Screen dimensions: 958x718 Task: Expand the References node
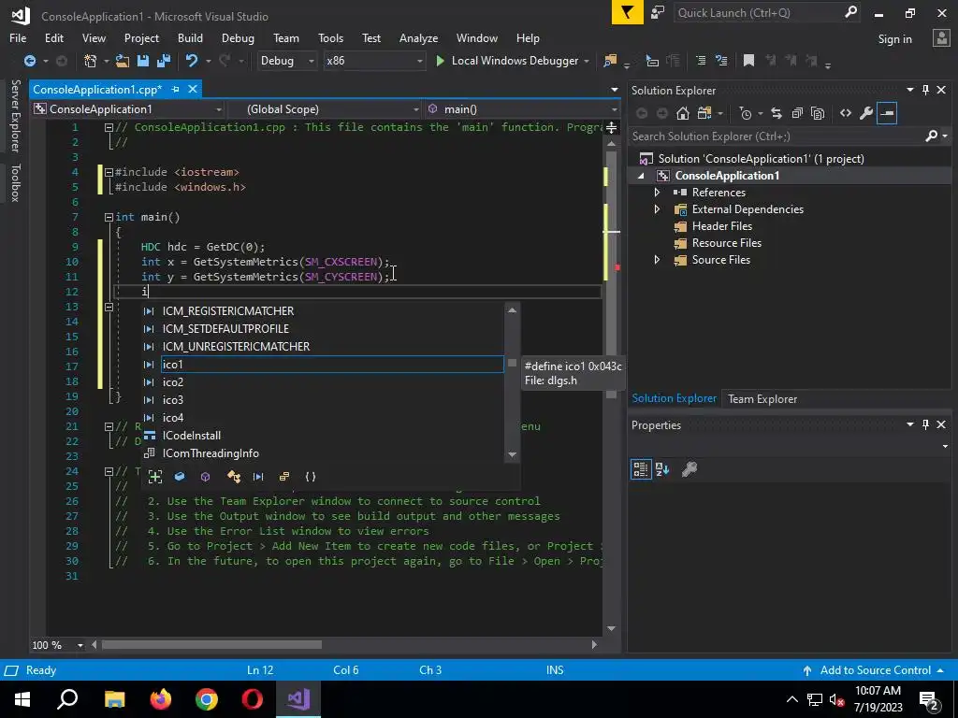[657, 193]
